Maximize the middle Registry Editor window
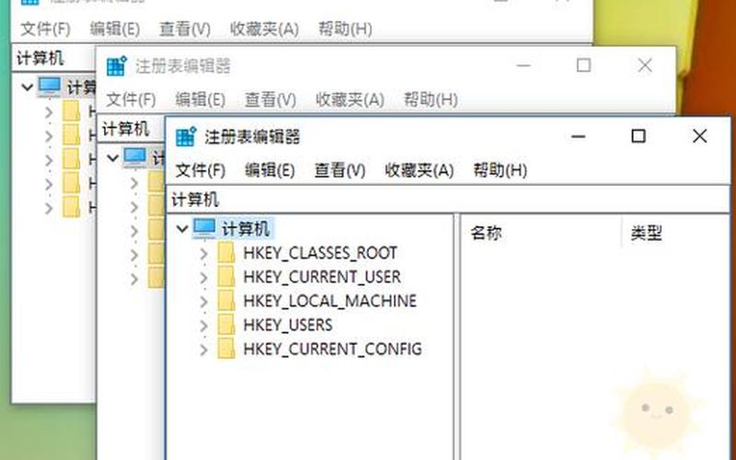Viewport: 736px width, 460px height. [583, 65]
